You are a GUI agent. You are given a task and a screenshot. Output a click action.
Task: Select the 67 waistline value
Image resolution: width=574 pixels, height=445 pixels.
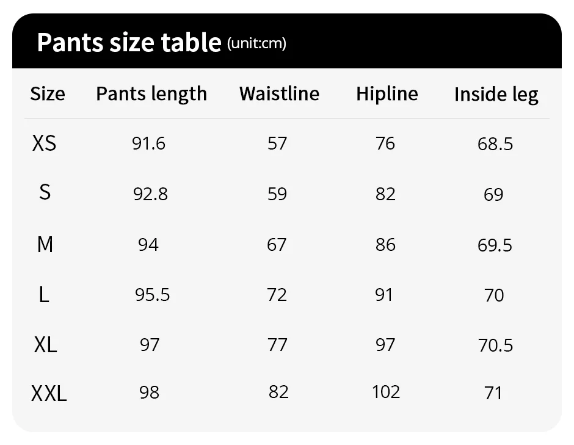click(x=277, y=245)
